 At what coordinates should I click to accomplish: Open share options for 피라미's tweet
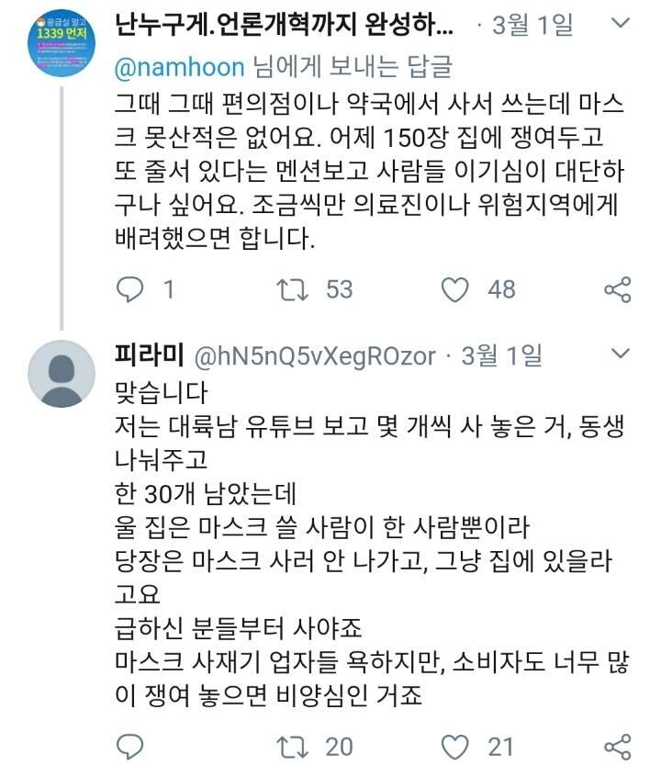click(x=618, y=746)
